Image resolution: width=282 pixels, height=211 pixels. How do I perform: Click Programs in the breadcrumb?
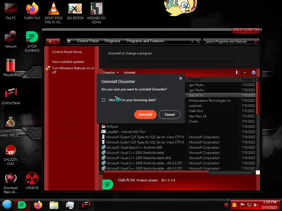112,41
